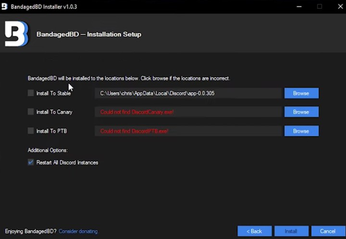The height and width of the screenshot is (239, 346).
Task: Check the Install To PTB checkbox
Action: coord(31,131)
